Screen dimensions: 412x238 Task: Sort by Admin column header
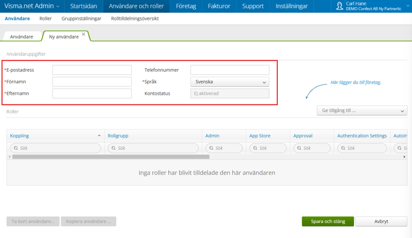point(213,135)
